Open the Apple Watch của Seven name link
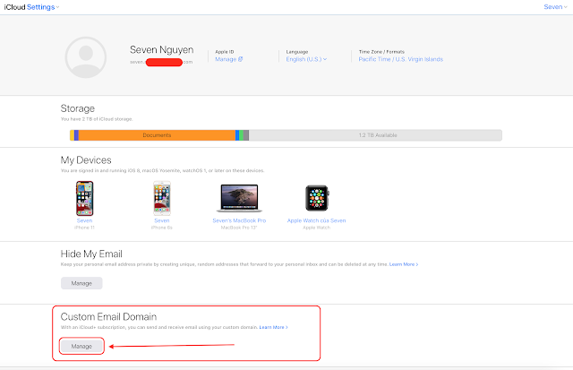 point(316,220)
